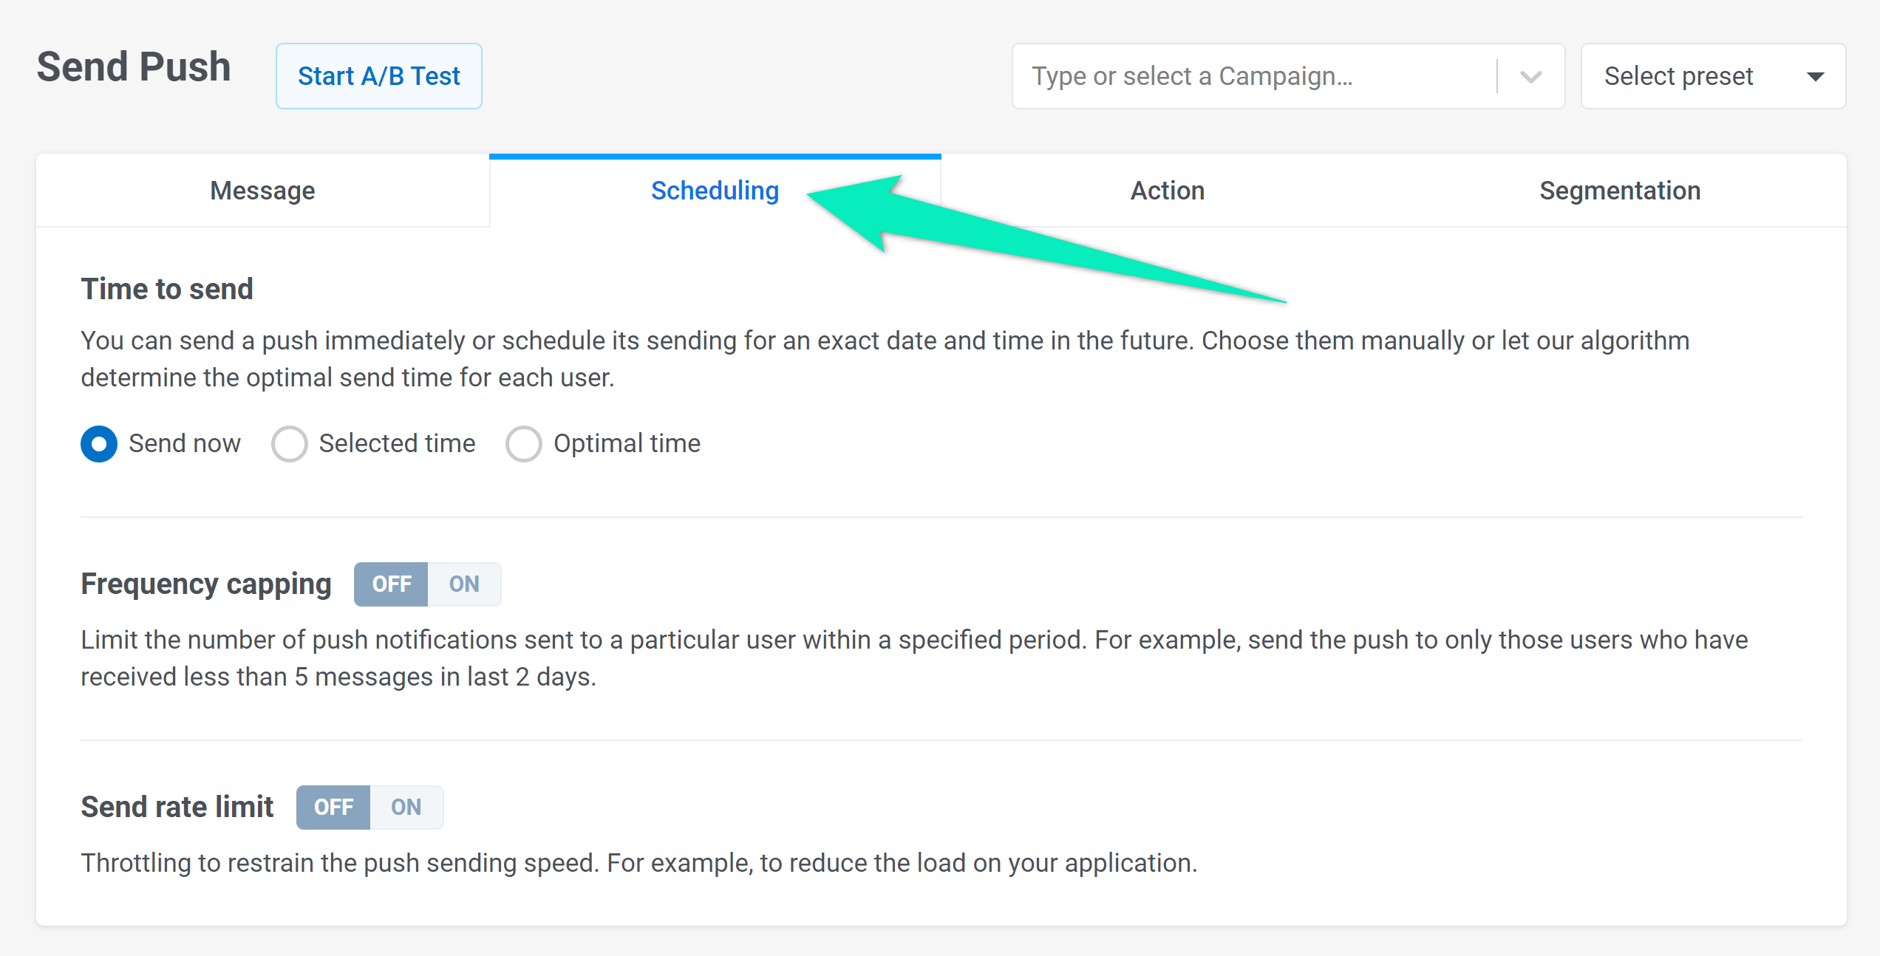Switch Send rate limit to OFF
This screenshot has height=956, width=1880.
click(x=333, y=808)
